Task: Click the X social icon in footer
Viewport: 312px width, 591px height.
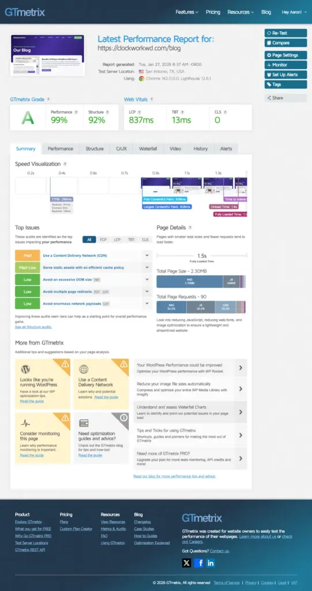Action: coord(186,563)
